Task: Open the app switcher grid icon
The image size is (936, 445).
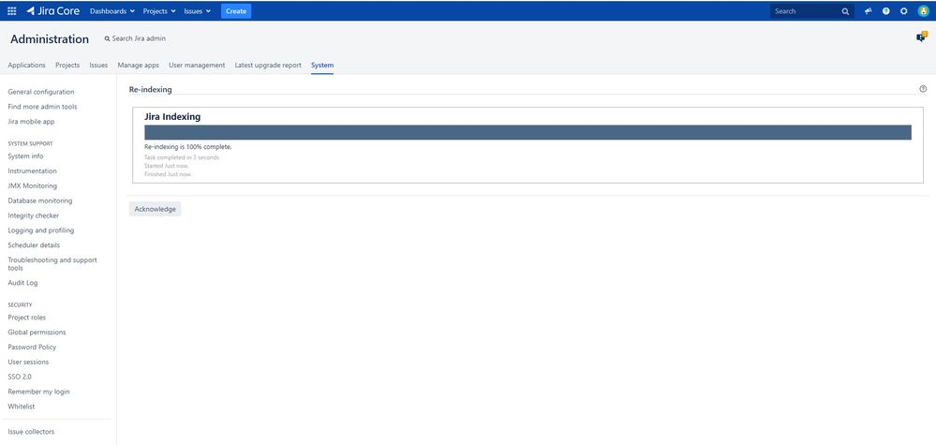Action: tap(12, 10)
